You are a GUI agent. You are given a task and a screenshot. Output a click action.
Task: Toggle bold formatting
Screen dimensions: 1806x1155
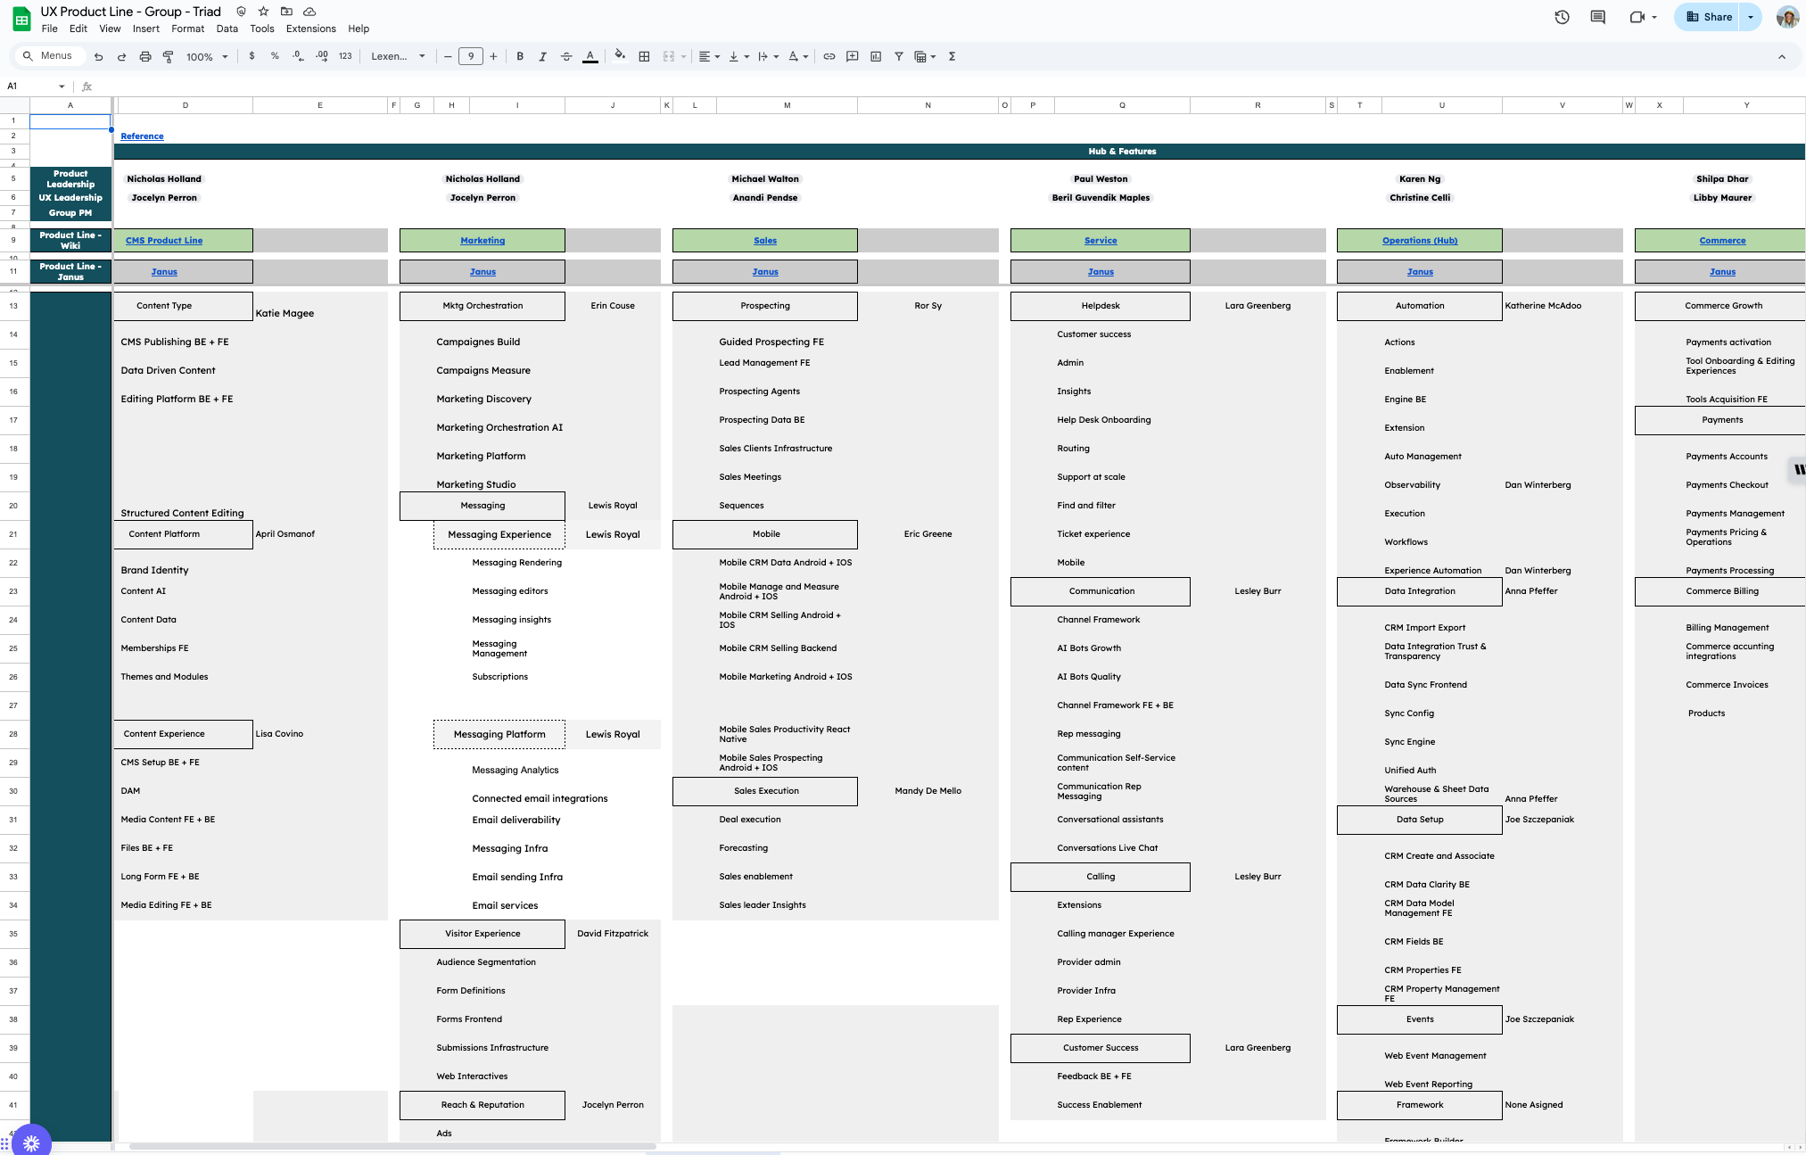click(520, 56)
